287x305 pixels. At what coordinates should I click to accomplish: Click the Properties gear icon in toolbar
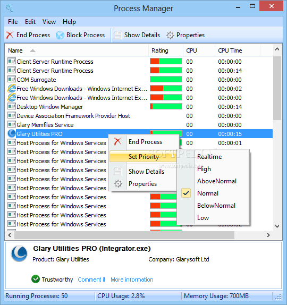point(170,36)
